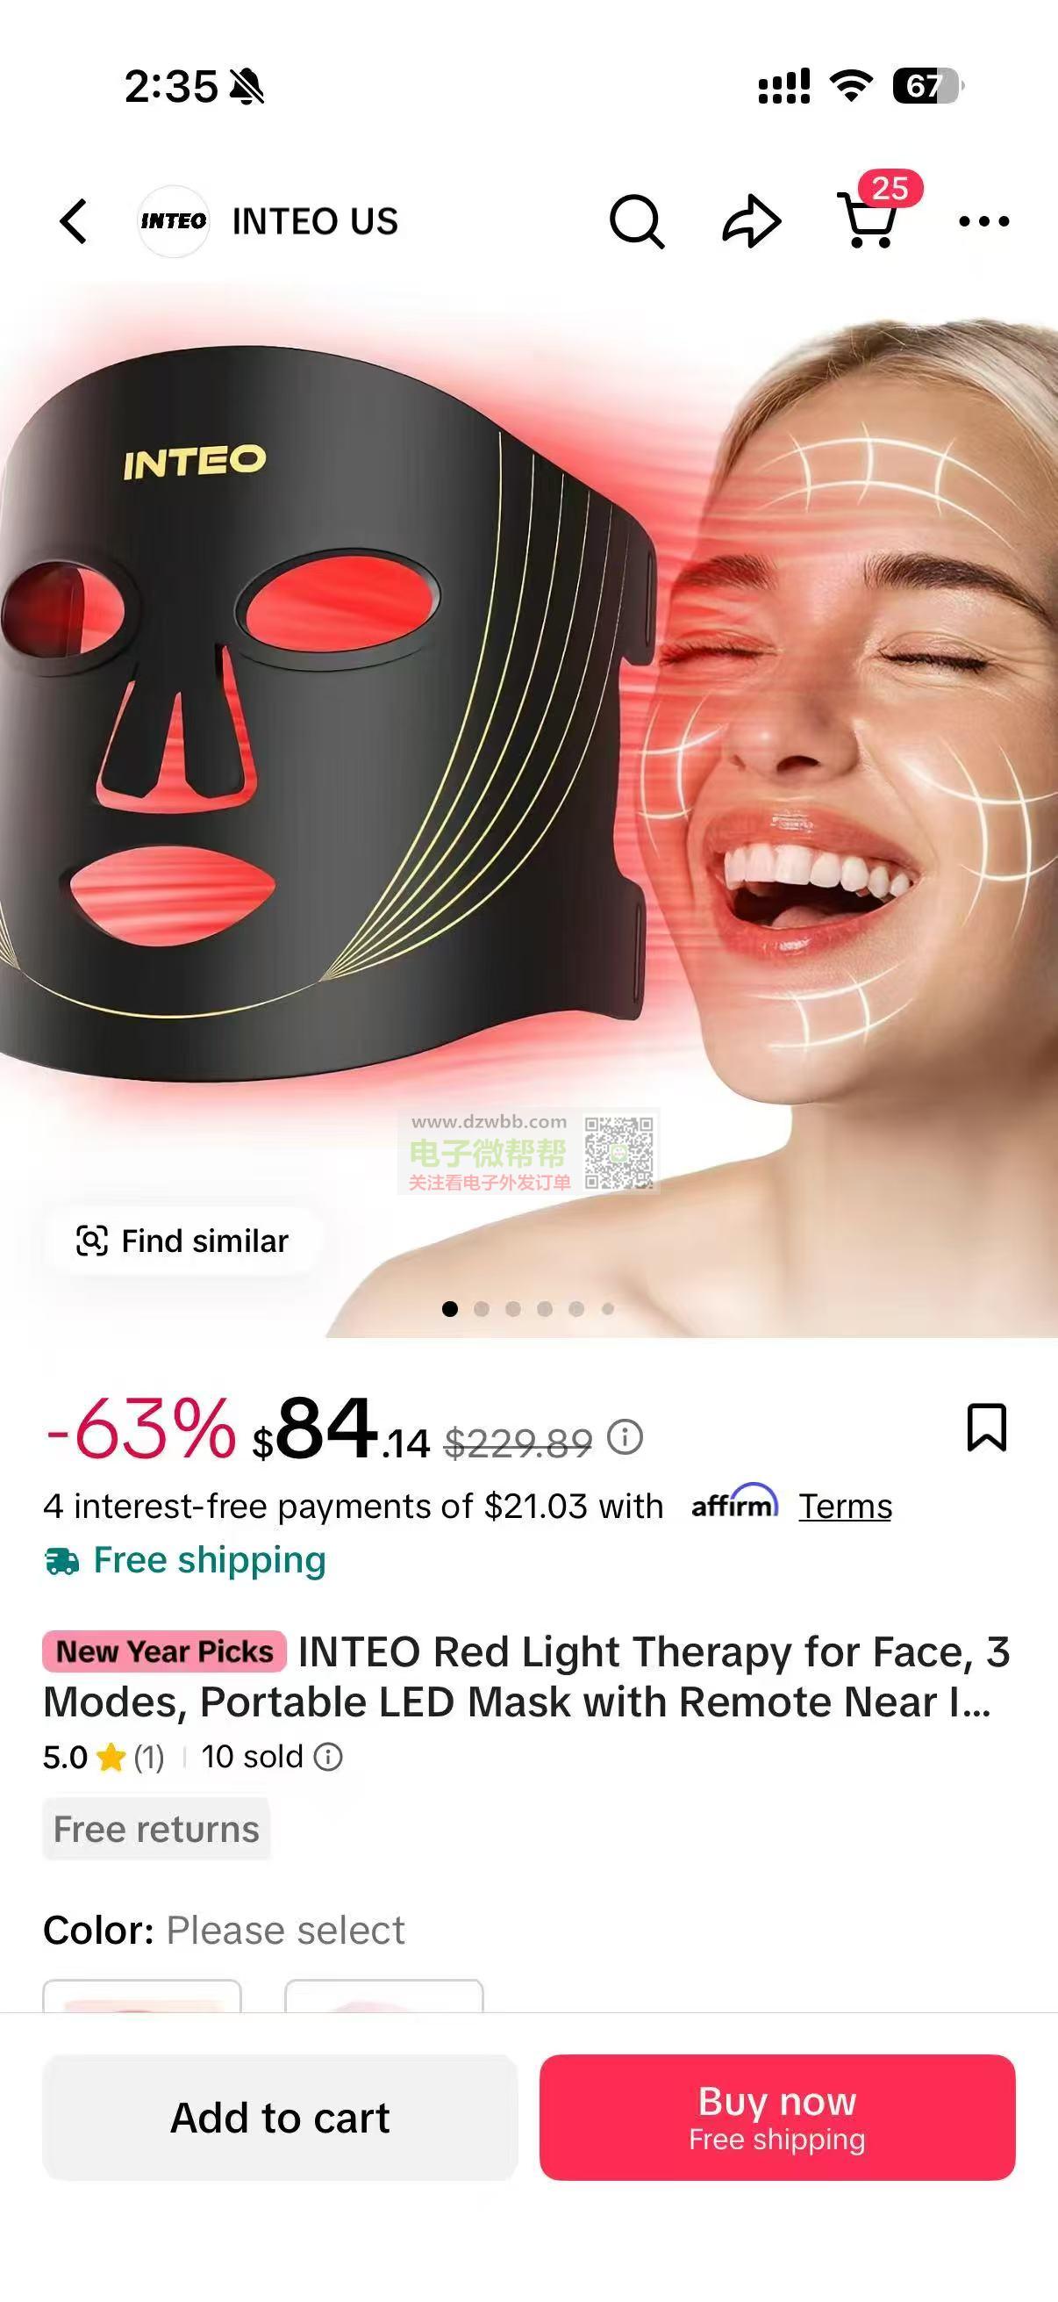
Task: Tap the share arrow icon
Action: (751, 220)
